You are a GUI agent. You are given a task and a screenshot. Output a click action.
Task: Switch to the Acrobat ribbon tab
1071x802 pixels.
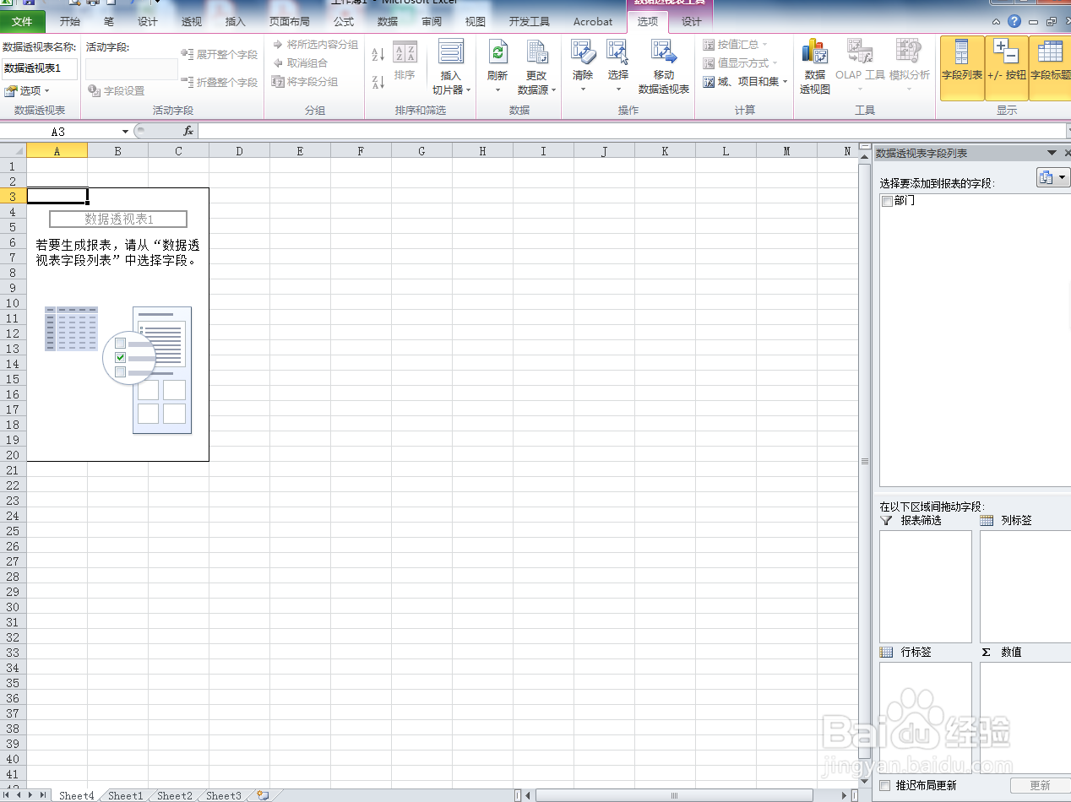pyautogui.click(x=593, y=22)
